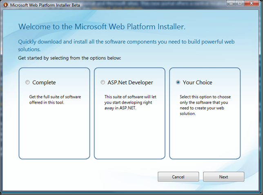The image size is (263, 195).
Task: Click the 'Your Choice' option label
Action: coord(197,82)
